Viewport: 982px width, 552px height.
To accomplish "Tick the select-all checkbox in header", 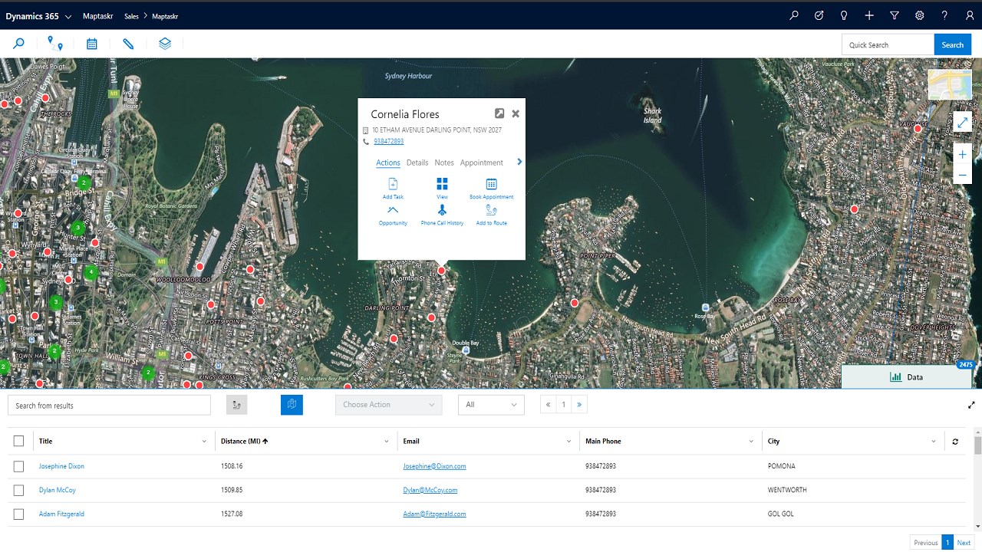I will click(x=19, y=441).
